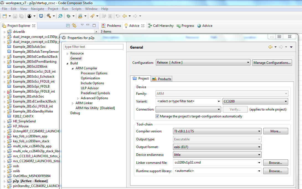The width and height of the screenshot is (302, 189).
Task: Collapse all items in Project Explorer
Action: pyautogui.click(x=68, y=25)
